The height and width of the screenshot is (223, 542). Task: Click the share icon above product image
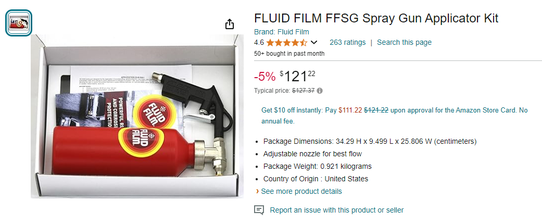pyautogui.click(x=230, y=24)
